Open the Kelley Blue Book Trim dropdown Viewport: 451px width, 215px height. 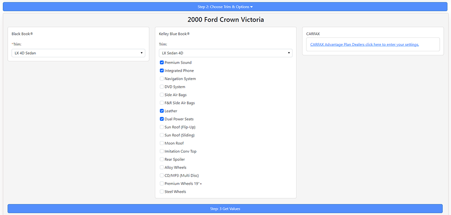click(225, 53)
